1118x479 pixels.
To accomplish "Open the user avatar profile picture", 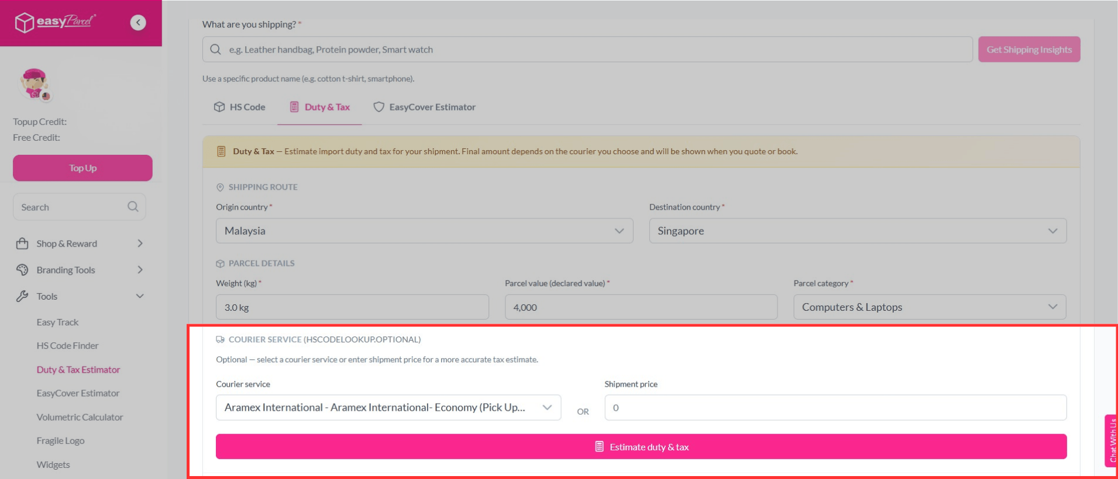I will pyautogui.click(x=35, y=85).
